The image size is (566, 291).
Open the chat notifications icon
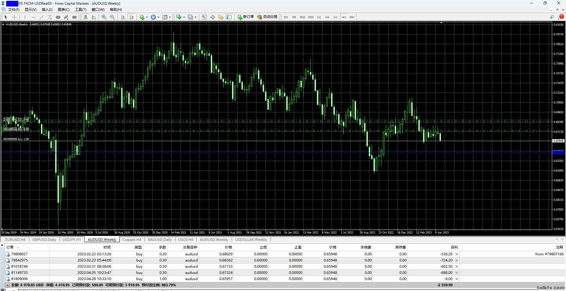pos(560,17)
